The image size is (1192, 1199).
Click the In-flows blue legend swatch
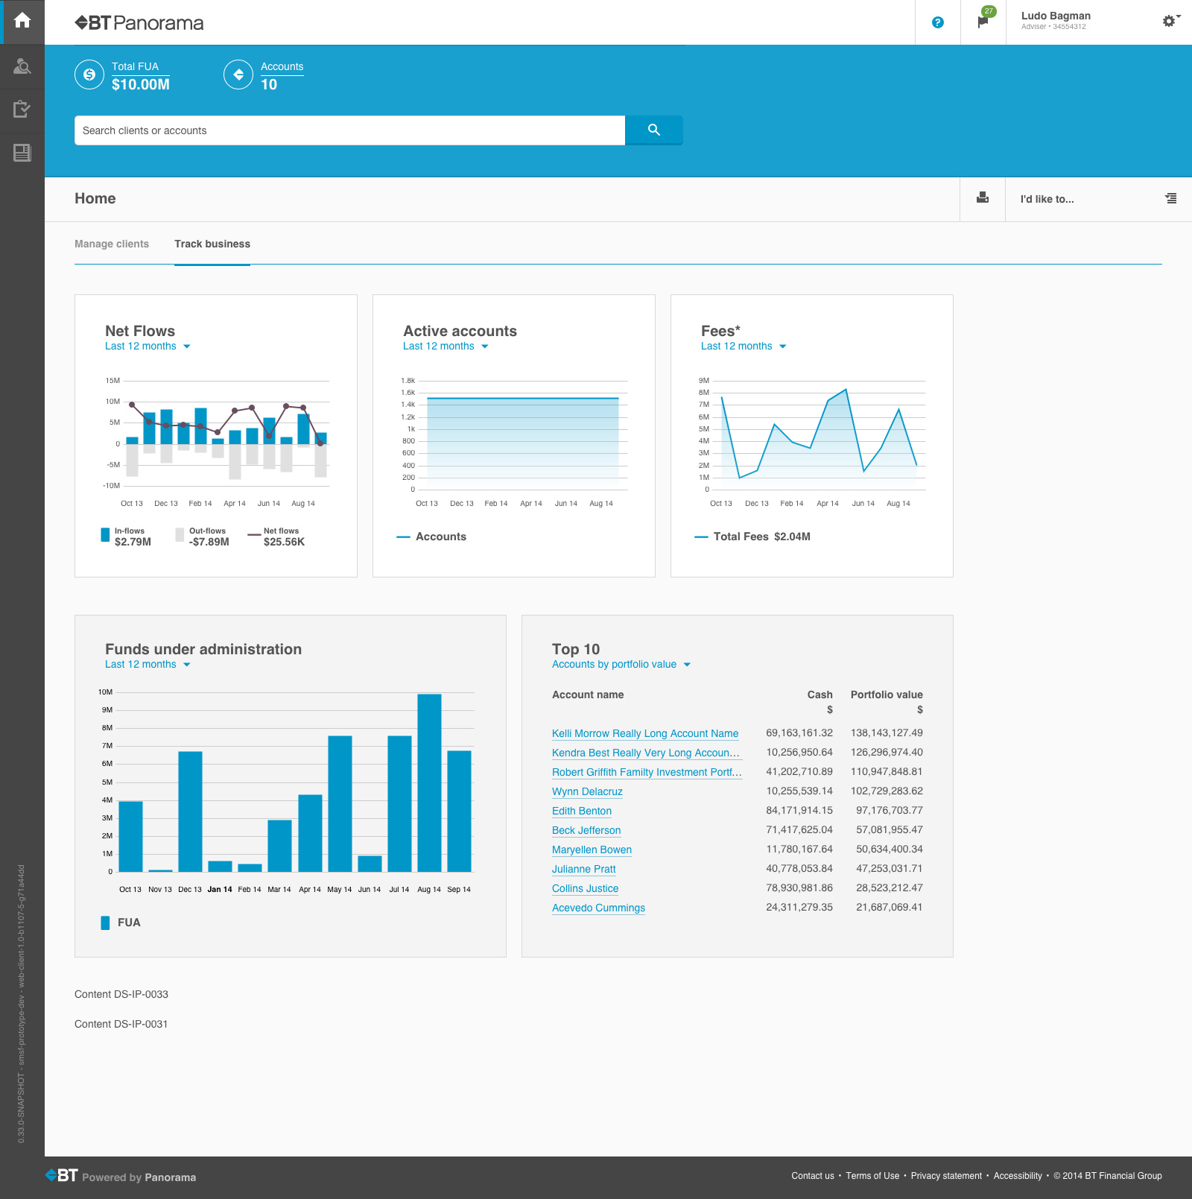105,535
